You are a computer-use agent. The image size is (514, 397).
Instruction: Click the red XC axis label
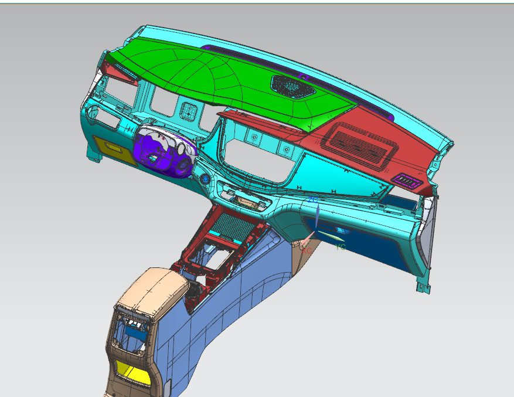pos(305,250)
